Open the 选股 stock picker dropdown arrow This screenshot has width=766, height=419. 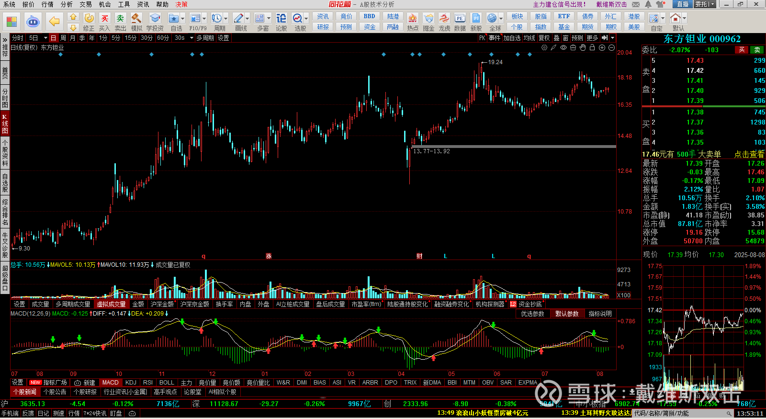(x=306, y=19)
